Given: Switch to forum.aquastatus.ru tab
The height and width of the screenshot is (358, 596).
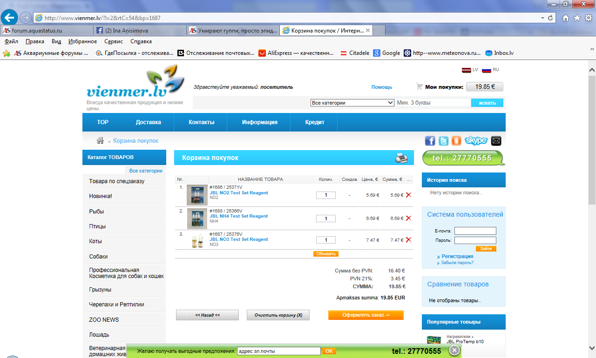Looking at the screenshot, I should (47, 30).
